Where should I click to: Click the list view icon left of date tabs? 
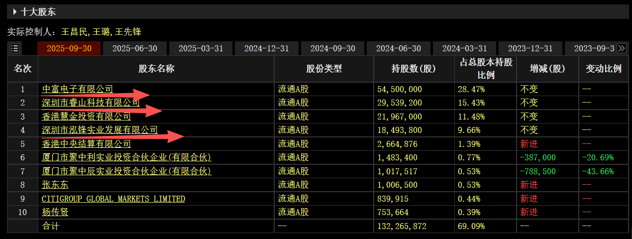14,48
